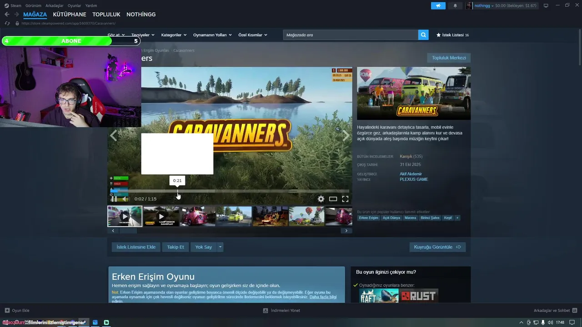Open developer Akif Akdemir link
The height and width of the screenshot is (327, 582).
pos(411,174)
